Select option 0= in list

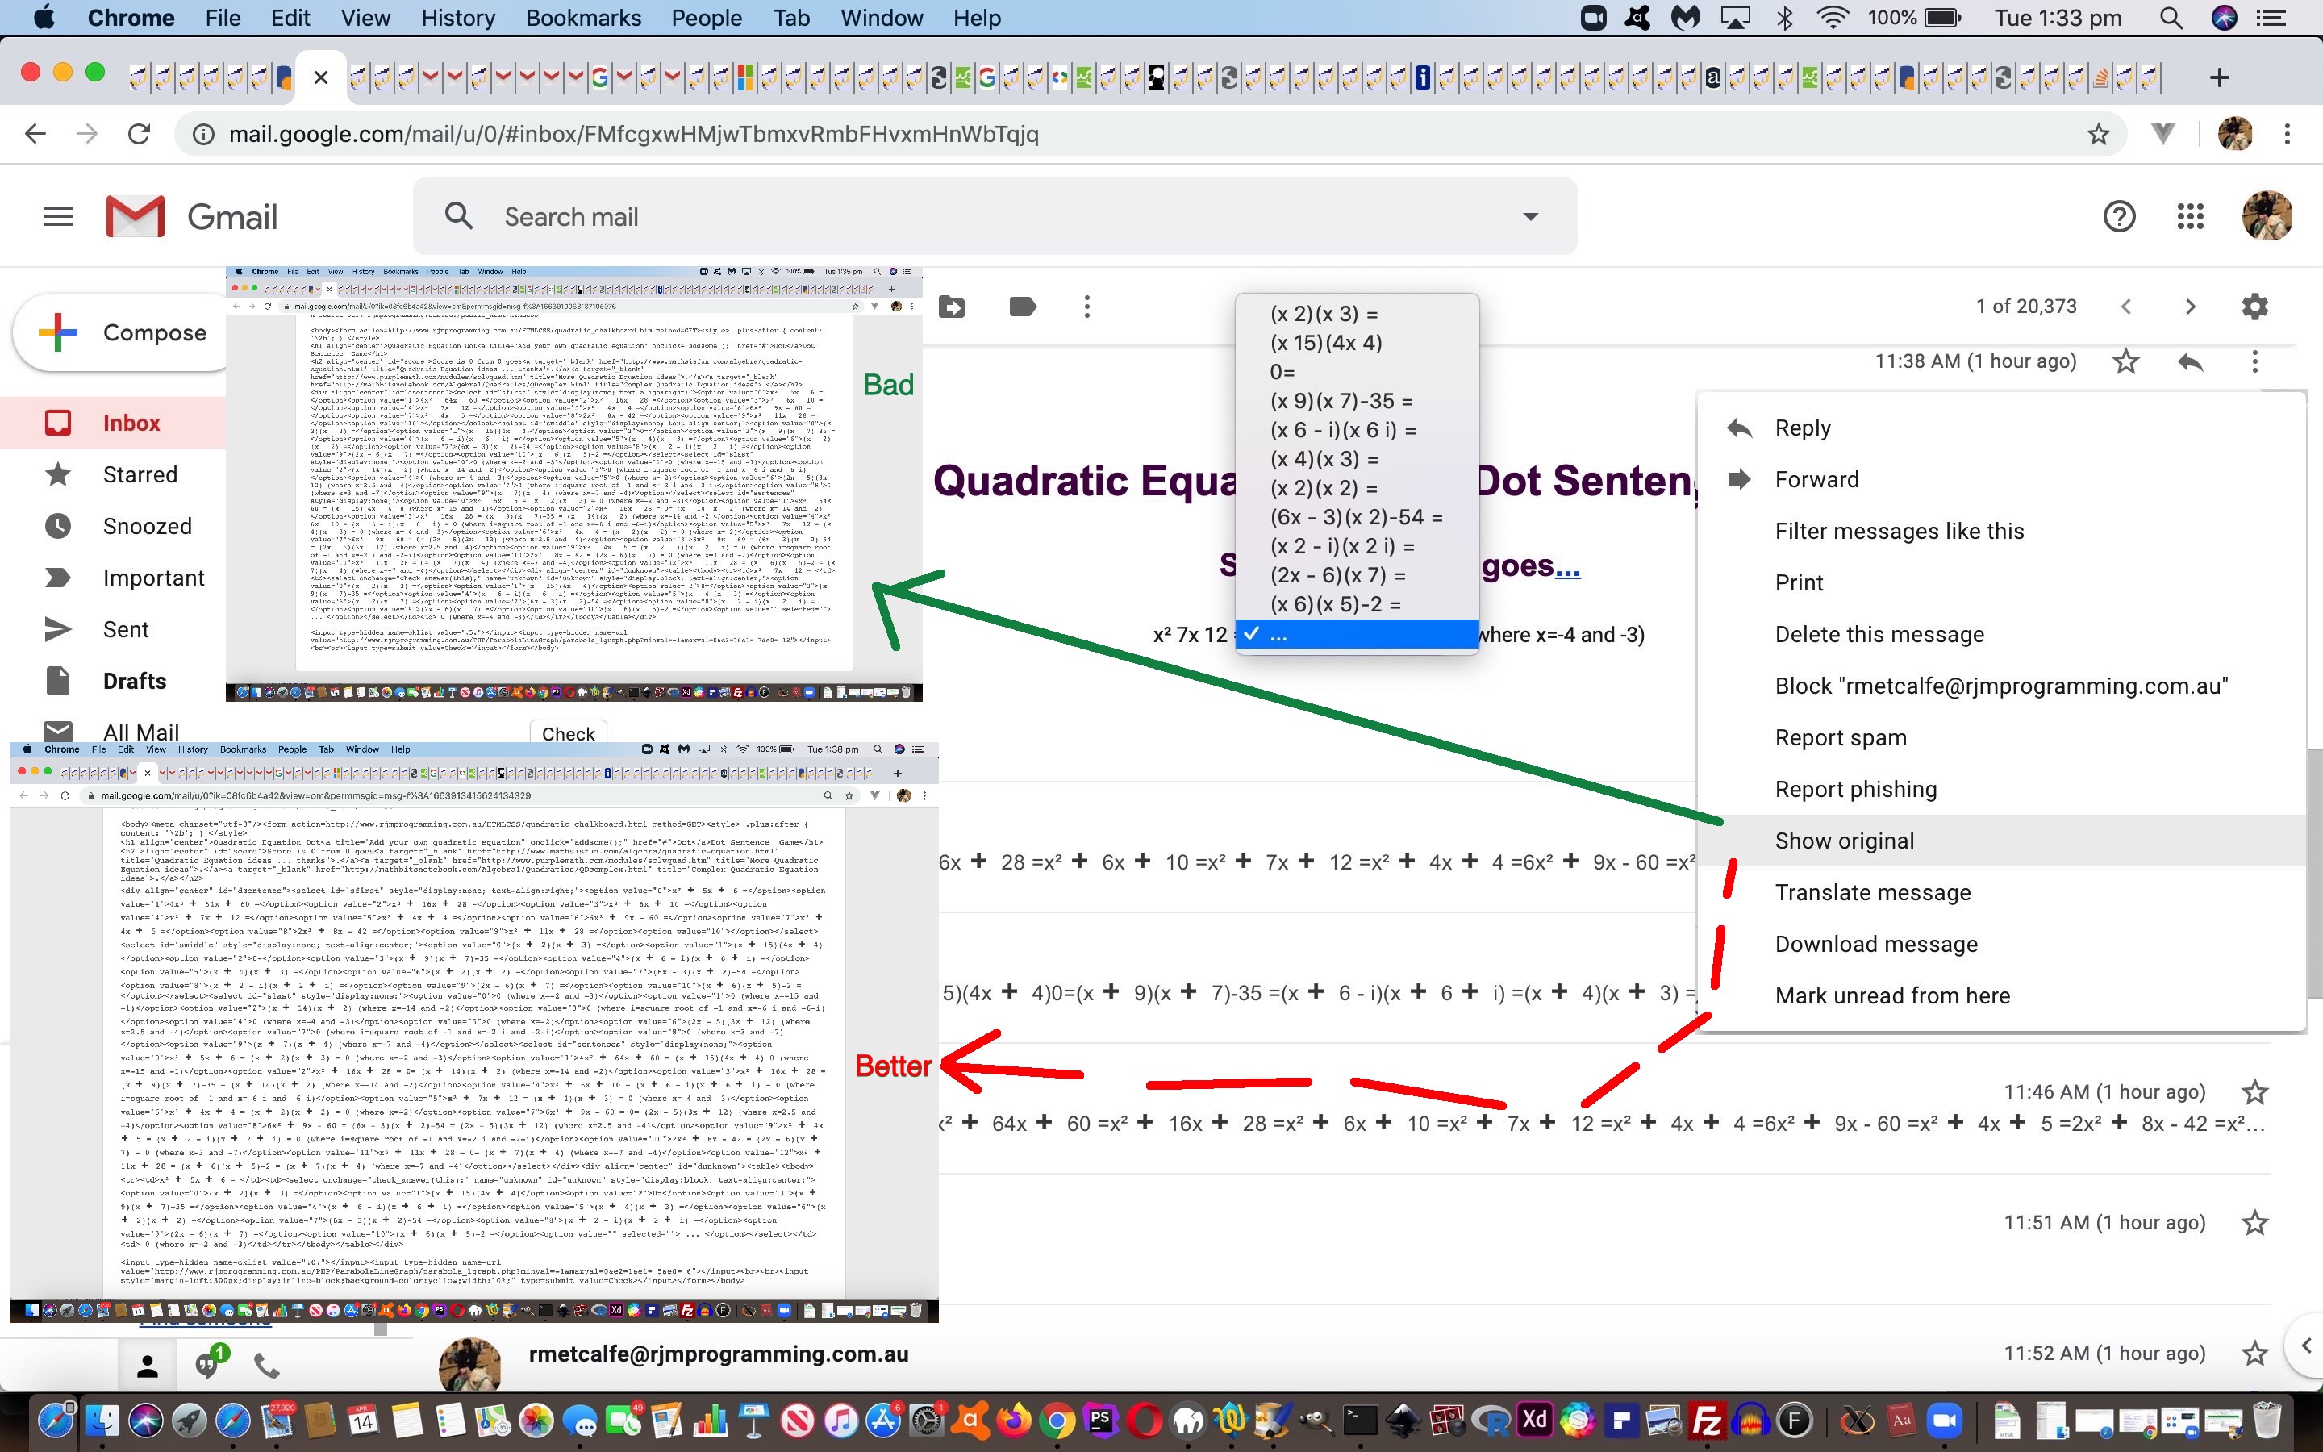[1357, 372]
